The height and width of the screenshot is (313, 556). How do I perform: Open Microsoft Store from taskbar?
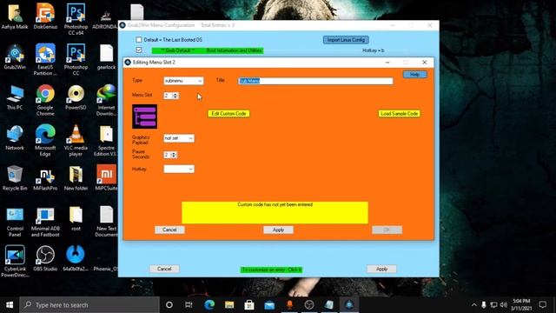pos(249,305)
